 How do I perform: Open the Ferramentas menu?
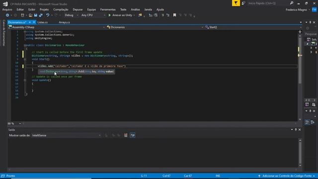click(108, 9)
